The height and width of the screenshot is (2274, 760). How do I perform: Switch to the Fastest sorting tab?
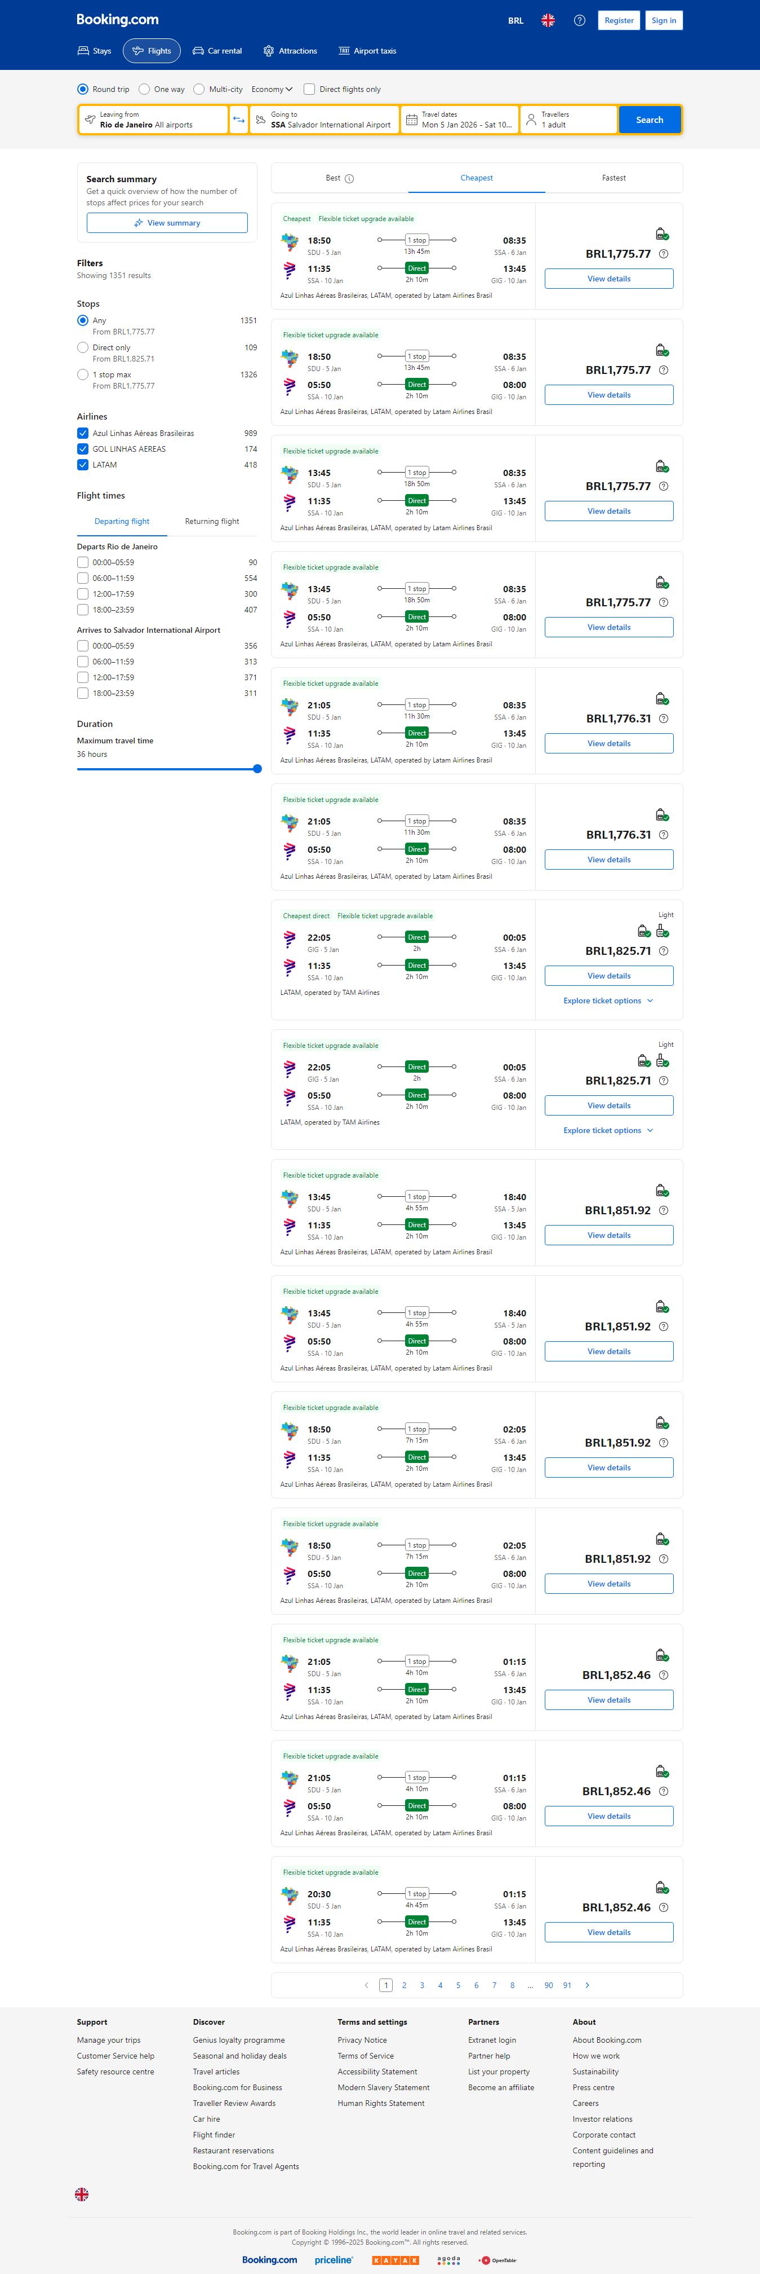pos(614,178)
